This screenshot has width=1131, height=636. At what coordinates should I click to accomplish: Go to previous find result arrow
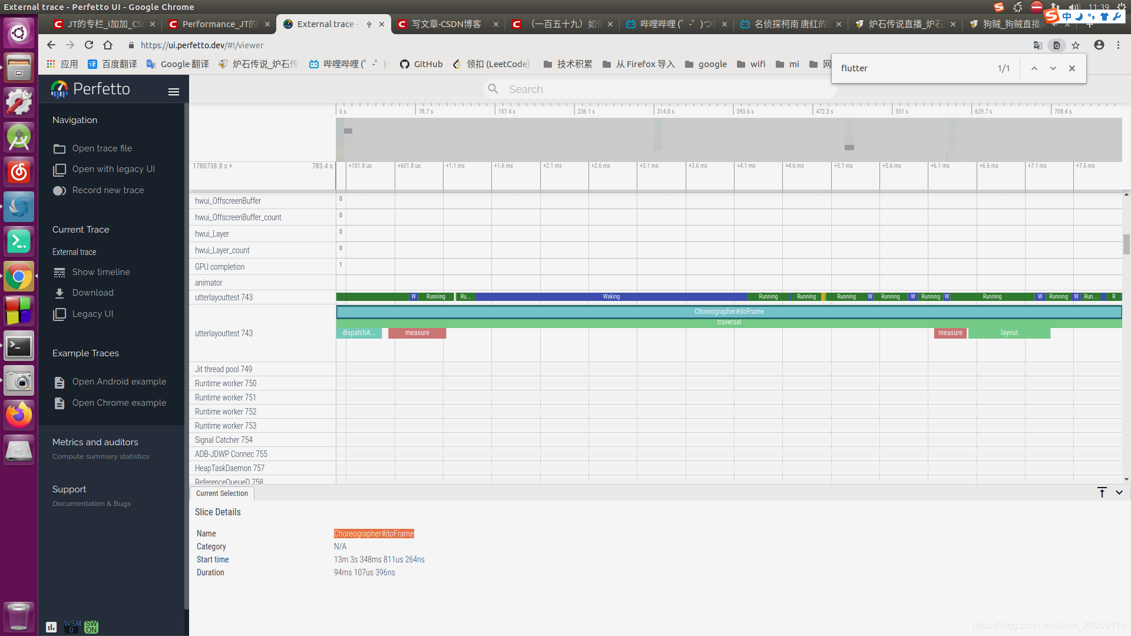click(x=1034, y=68)
